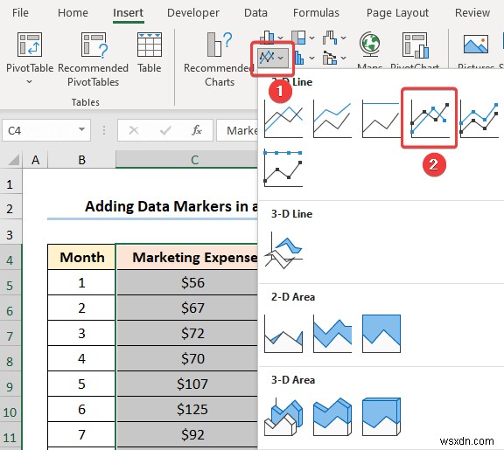Choose the 3-D Stacked Area chart
The image size is (504, 450).
coord(332,417)
